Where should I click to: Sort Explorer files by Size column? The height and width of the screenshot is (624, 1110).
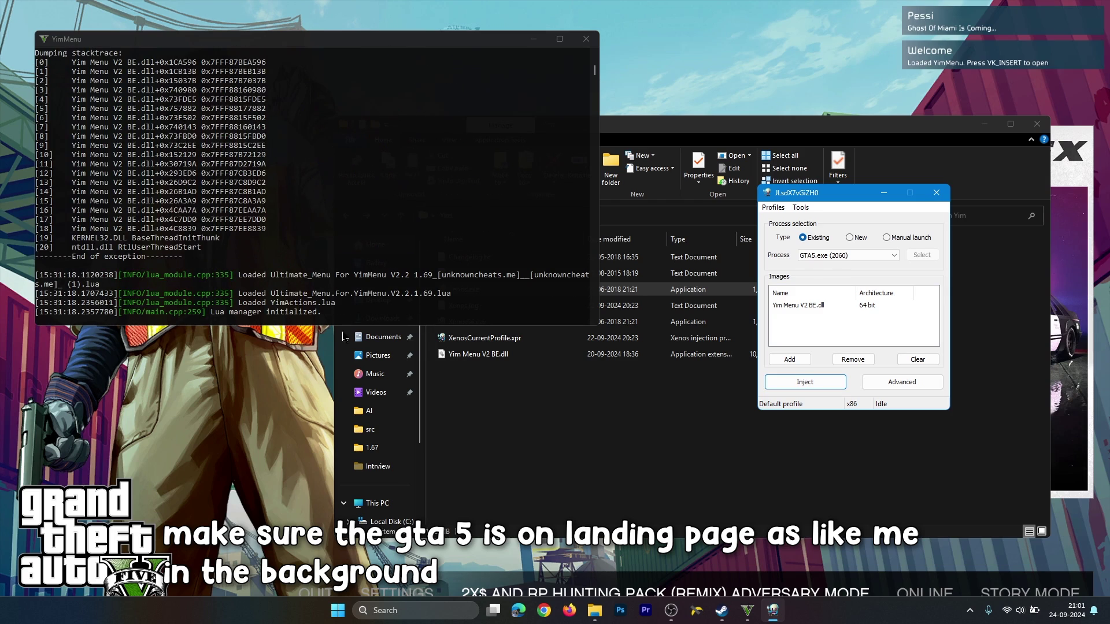pos(746,239)
